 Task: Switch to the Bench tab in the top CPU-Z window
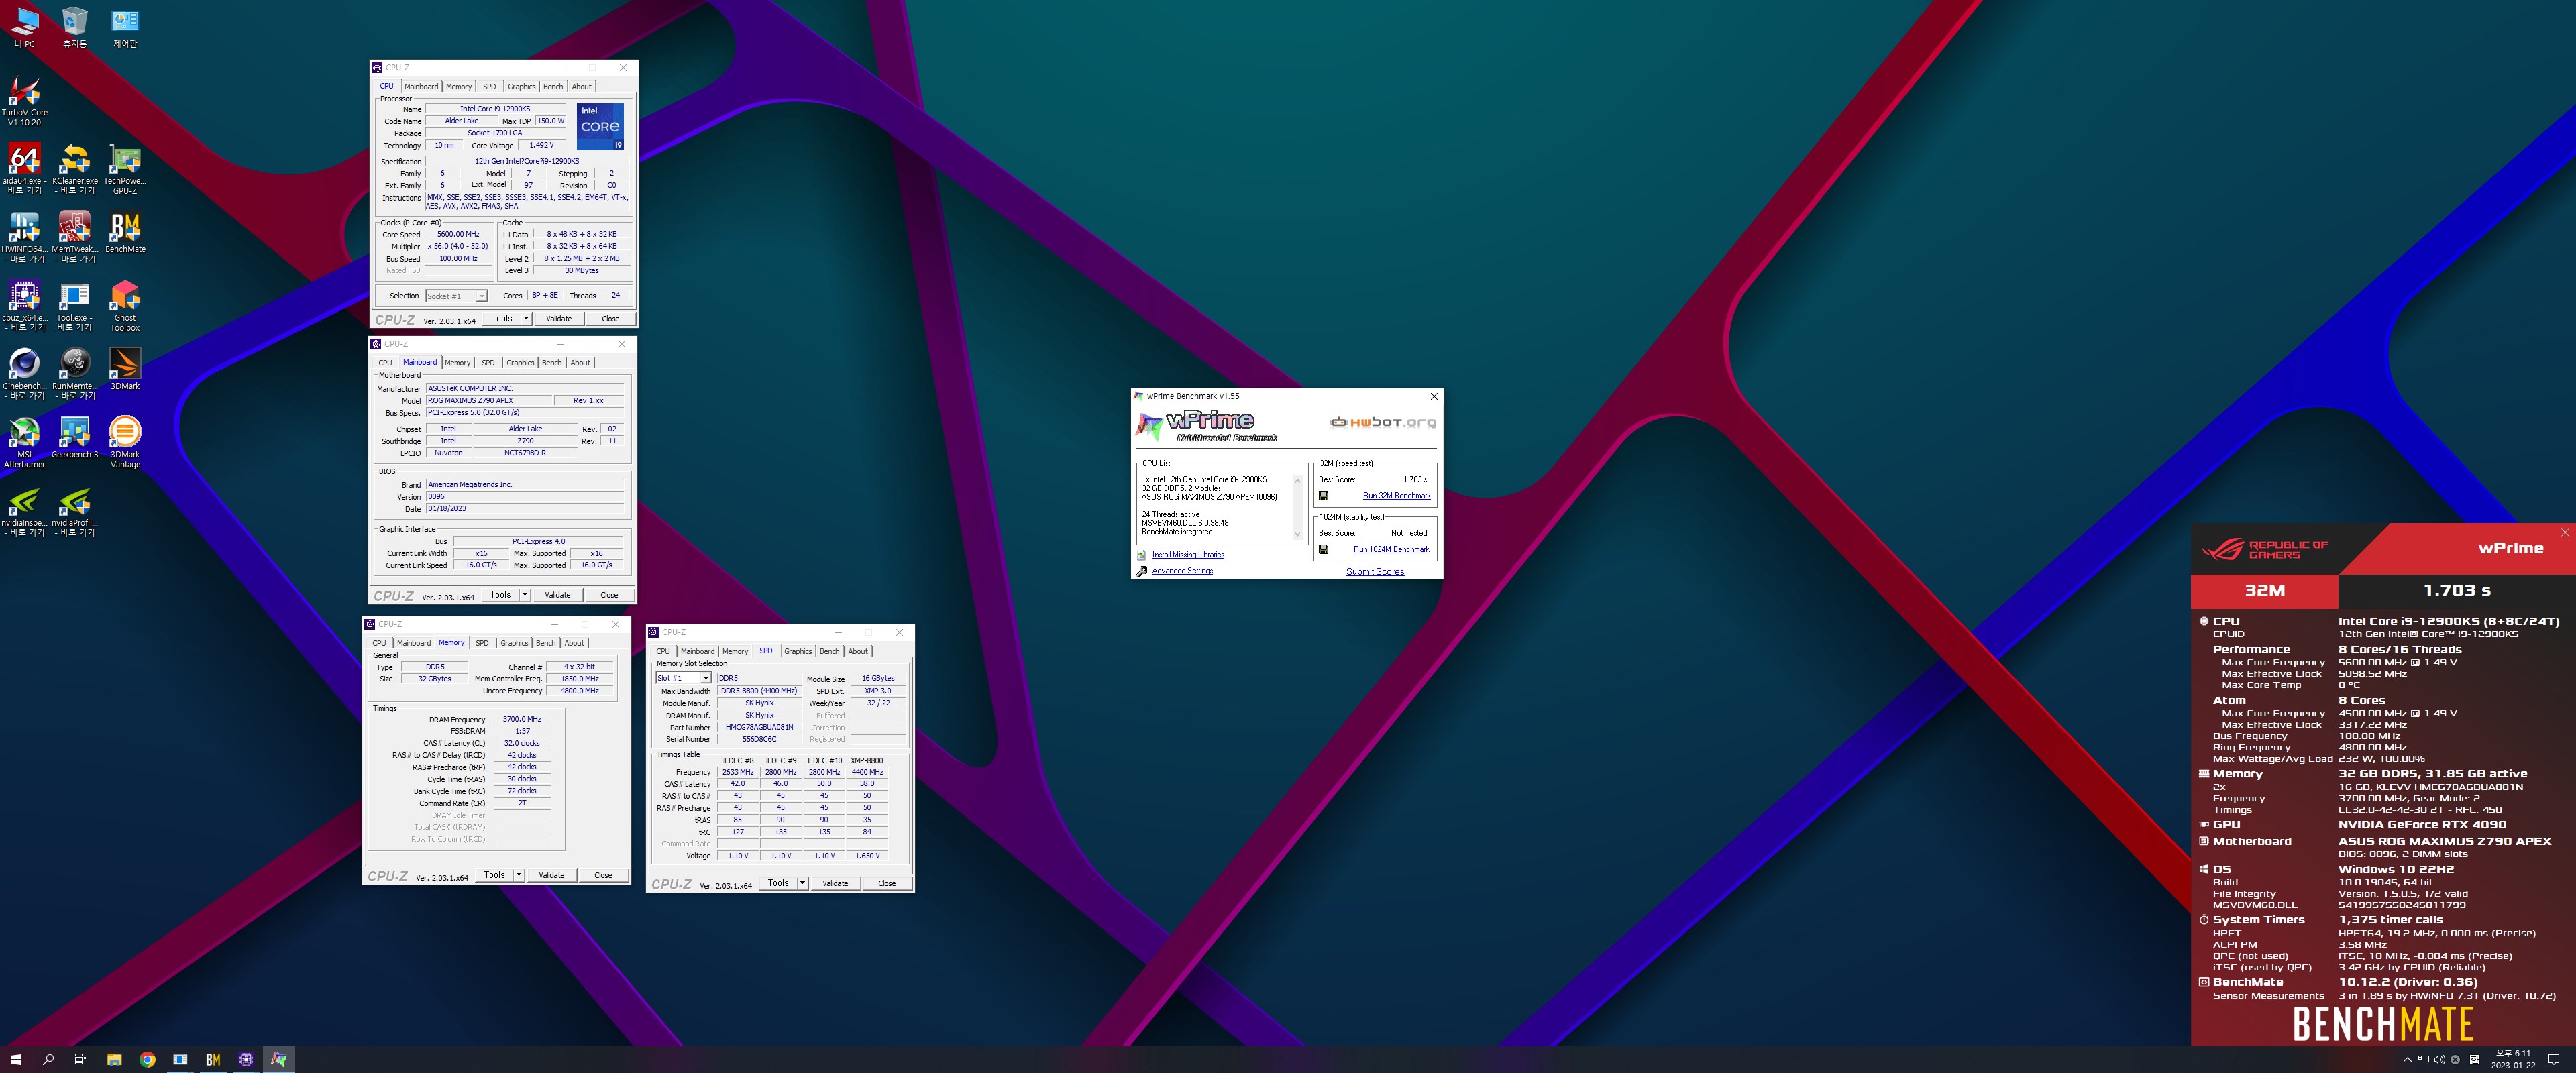tap(553, 86)
